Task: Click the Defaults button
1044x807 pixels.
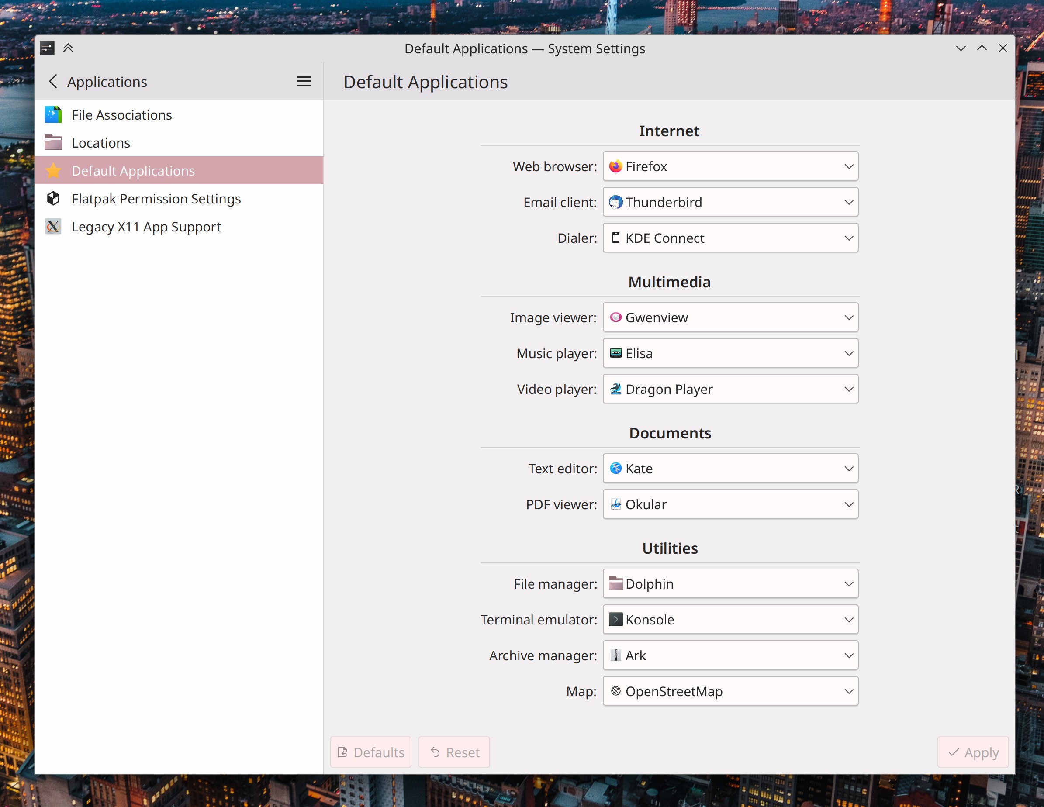Action: (x=371, y=752)
